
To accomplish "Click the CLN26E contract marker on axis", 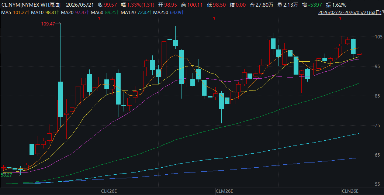I will tap(350, 191).
